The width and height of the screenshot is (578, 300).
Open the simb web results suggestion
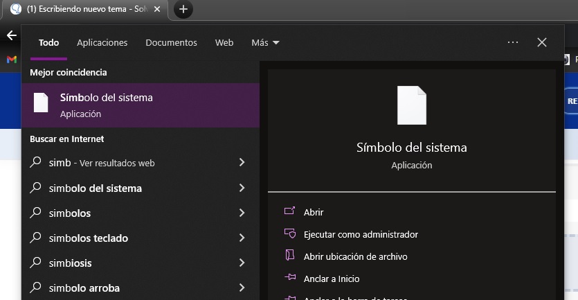click(x=102, y=163)
